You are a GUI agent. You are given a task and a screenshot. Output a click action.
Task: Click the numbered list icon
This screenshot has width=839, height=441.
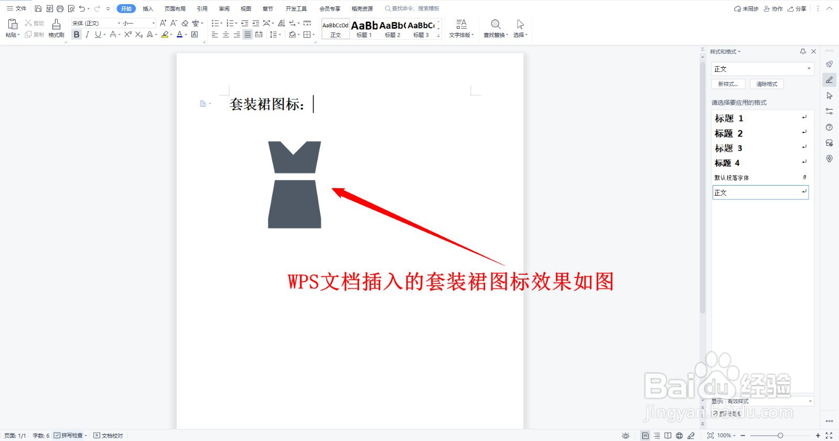(230, 23)
